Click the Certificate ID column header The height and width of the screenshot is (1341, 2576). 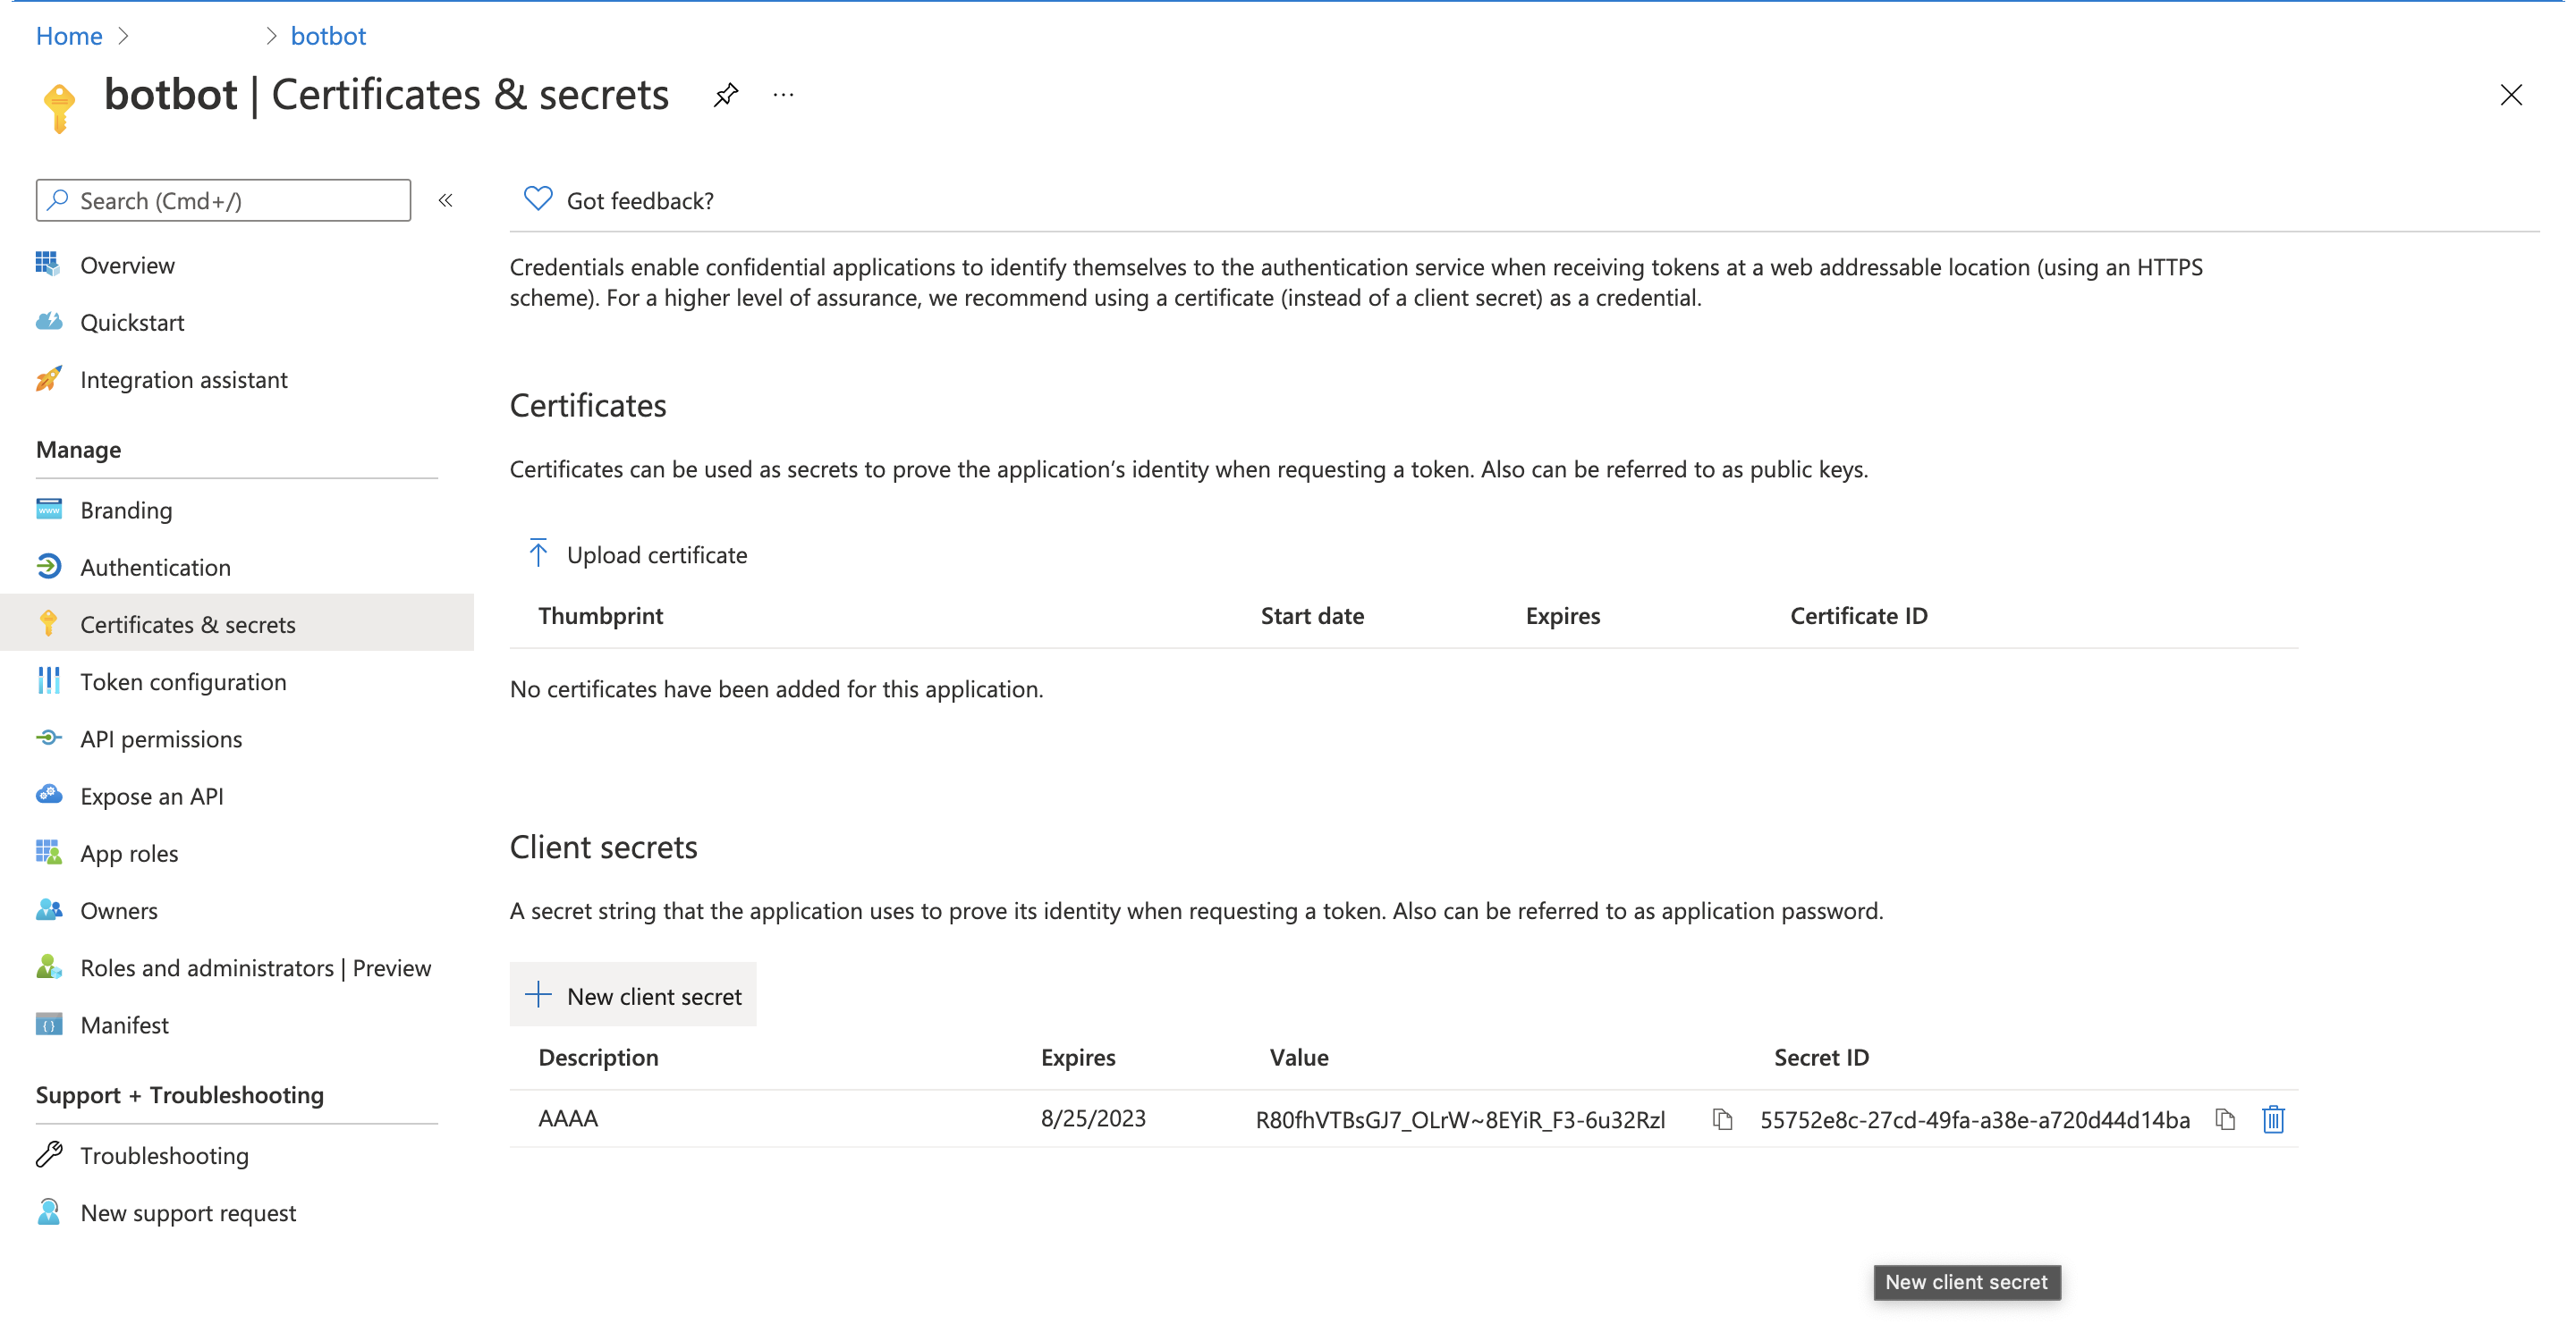coord(1859,616)
